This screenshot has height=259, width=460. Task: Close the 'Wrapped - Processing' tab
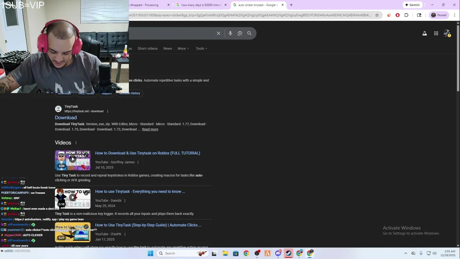click(x=169, y=5)
